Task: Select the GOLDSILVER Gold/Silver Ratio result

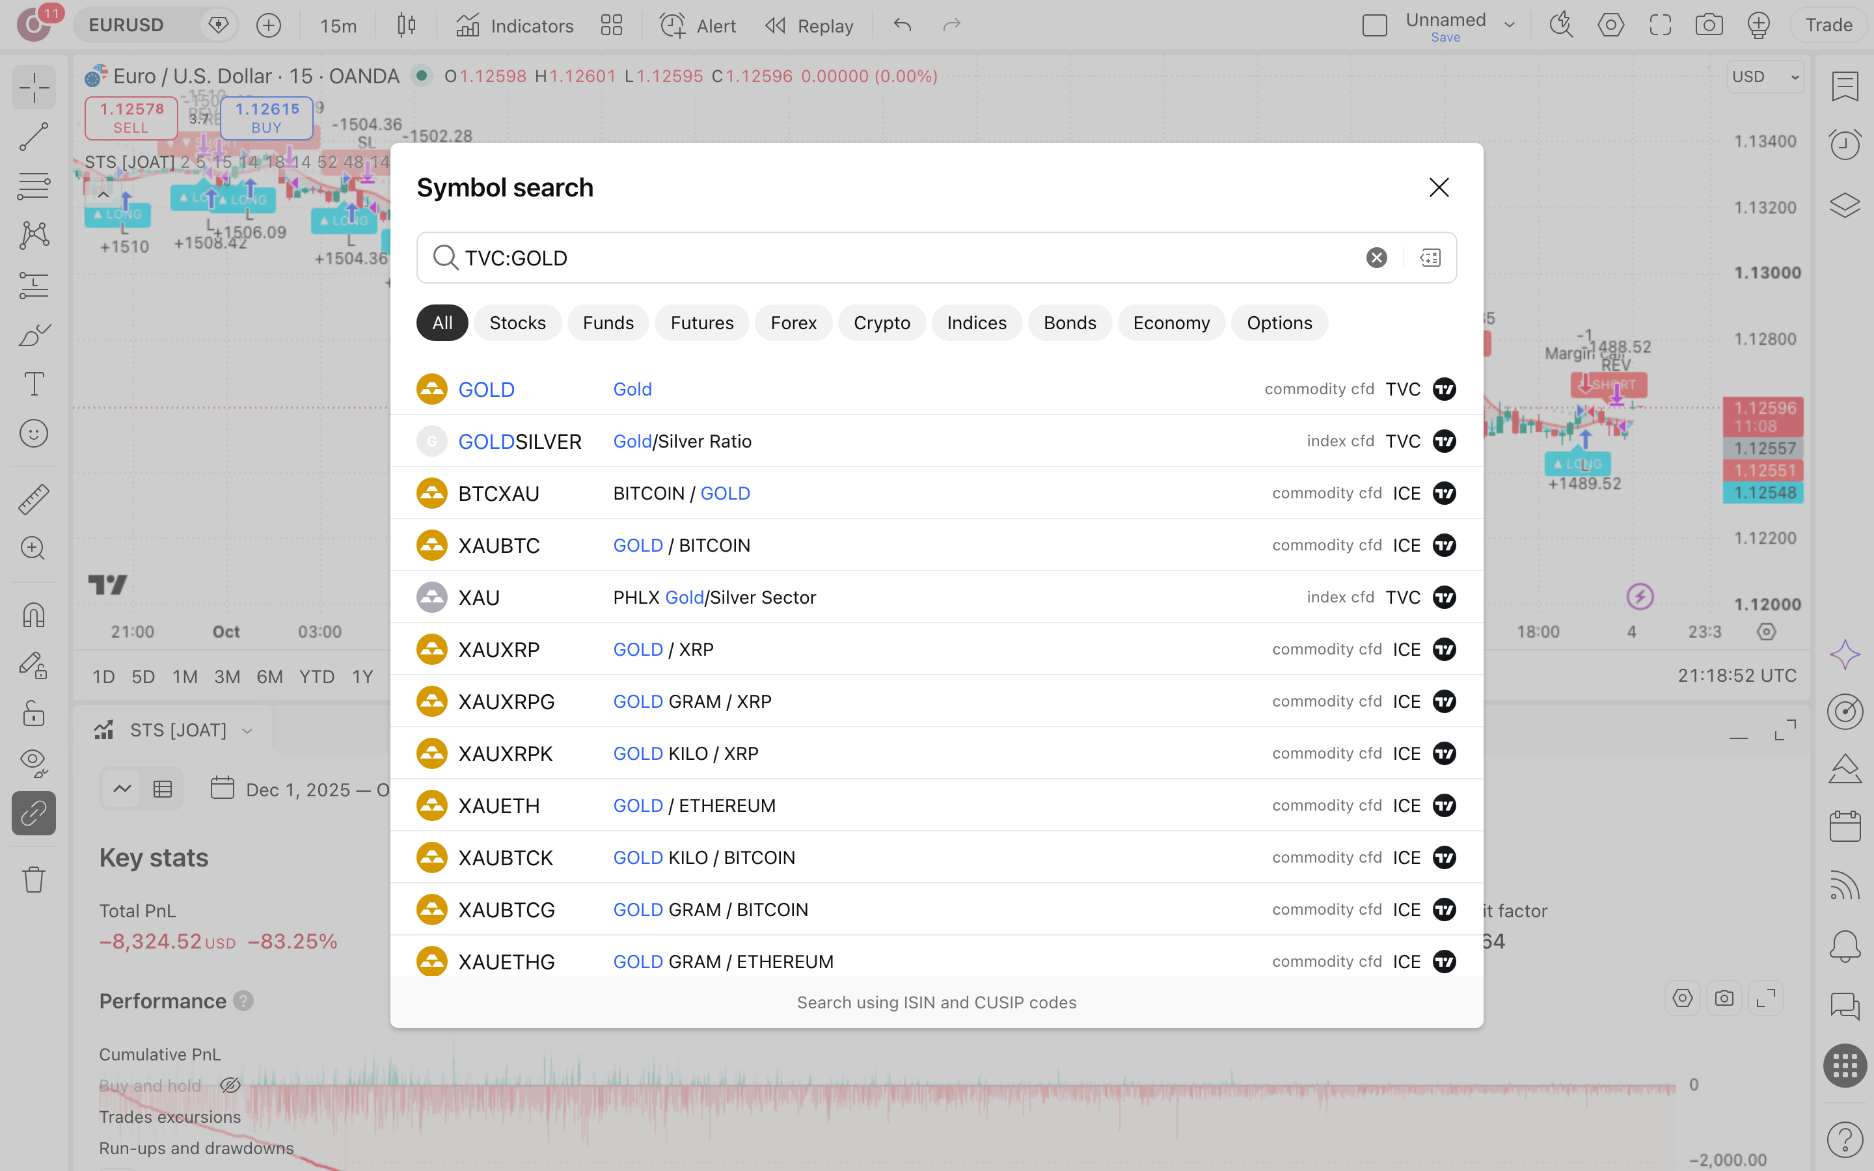Action: pos(937,442)
